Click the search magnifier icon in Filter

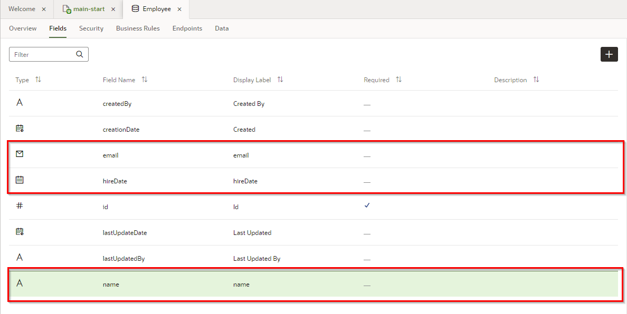pyautogui.click(x=80, y=54)
